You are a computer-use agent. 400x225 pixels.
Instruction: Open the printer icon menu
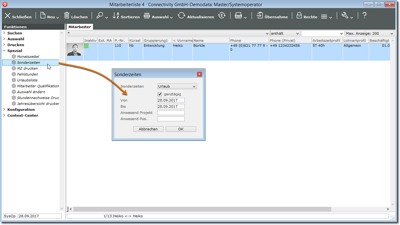(x=238, y=16)
